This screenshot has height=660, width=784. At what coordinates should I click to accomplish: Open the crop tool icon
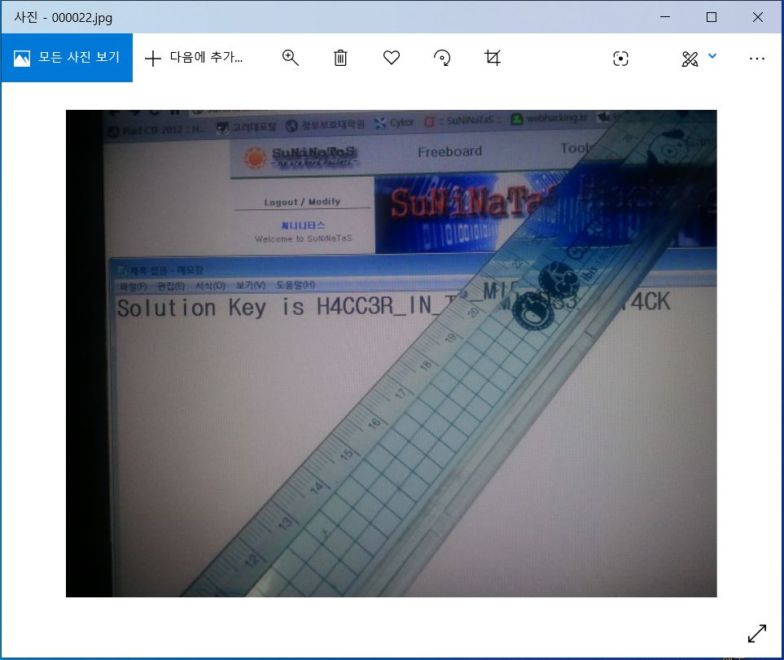click(493, 58)
